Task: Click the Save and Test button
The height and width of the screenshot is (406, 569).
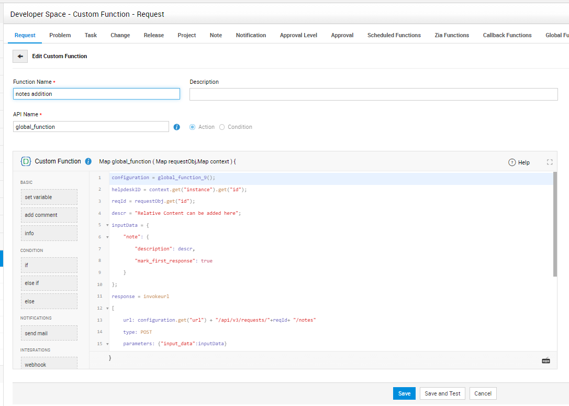Action: [442, 393]
